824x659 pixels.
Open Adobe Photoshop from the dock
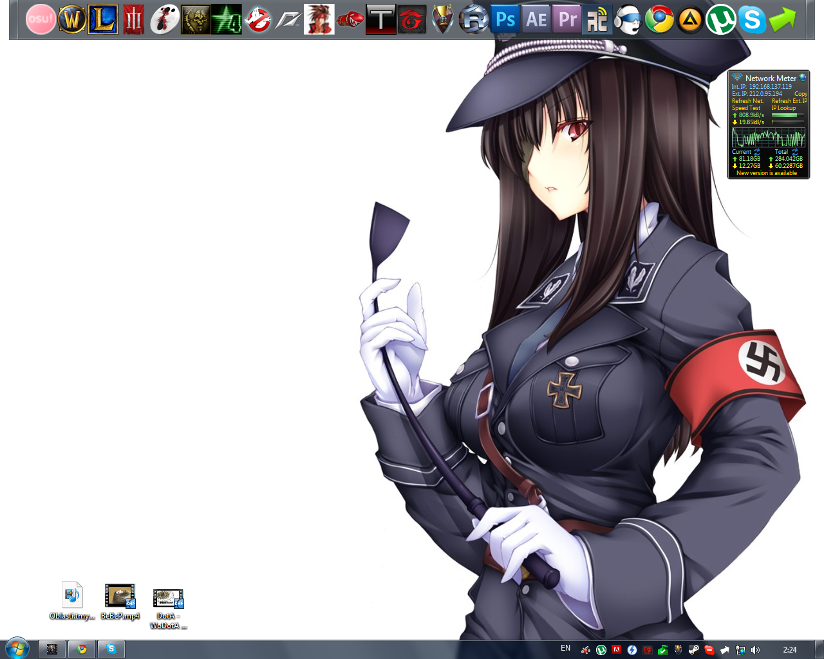pyautogui.click(x=505, y=19)
